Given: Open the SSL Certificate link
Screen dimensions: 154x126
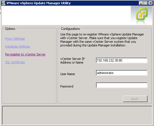Looking at the screenshot, I should pyautogui.click(x=15, y=62).
